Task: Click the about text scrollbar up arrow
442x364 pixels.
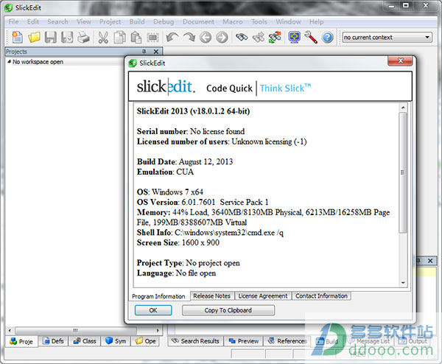Action: tap(403, 108)
